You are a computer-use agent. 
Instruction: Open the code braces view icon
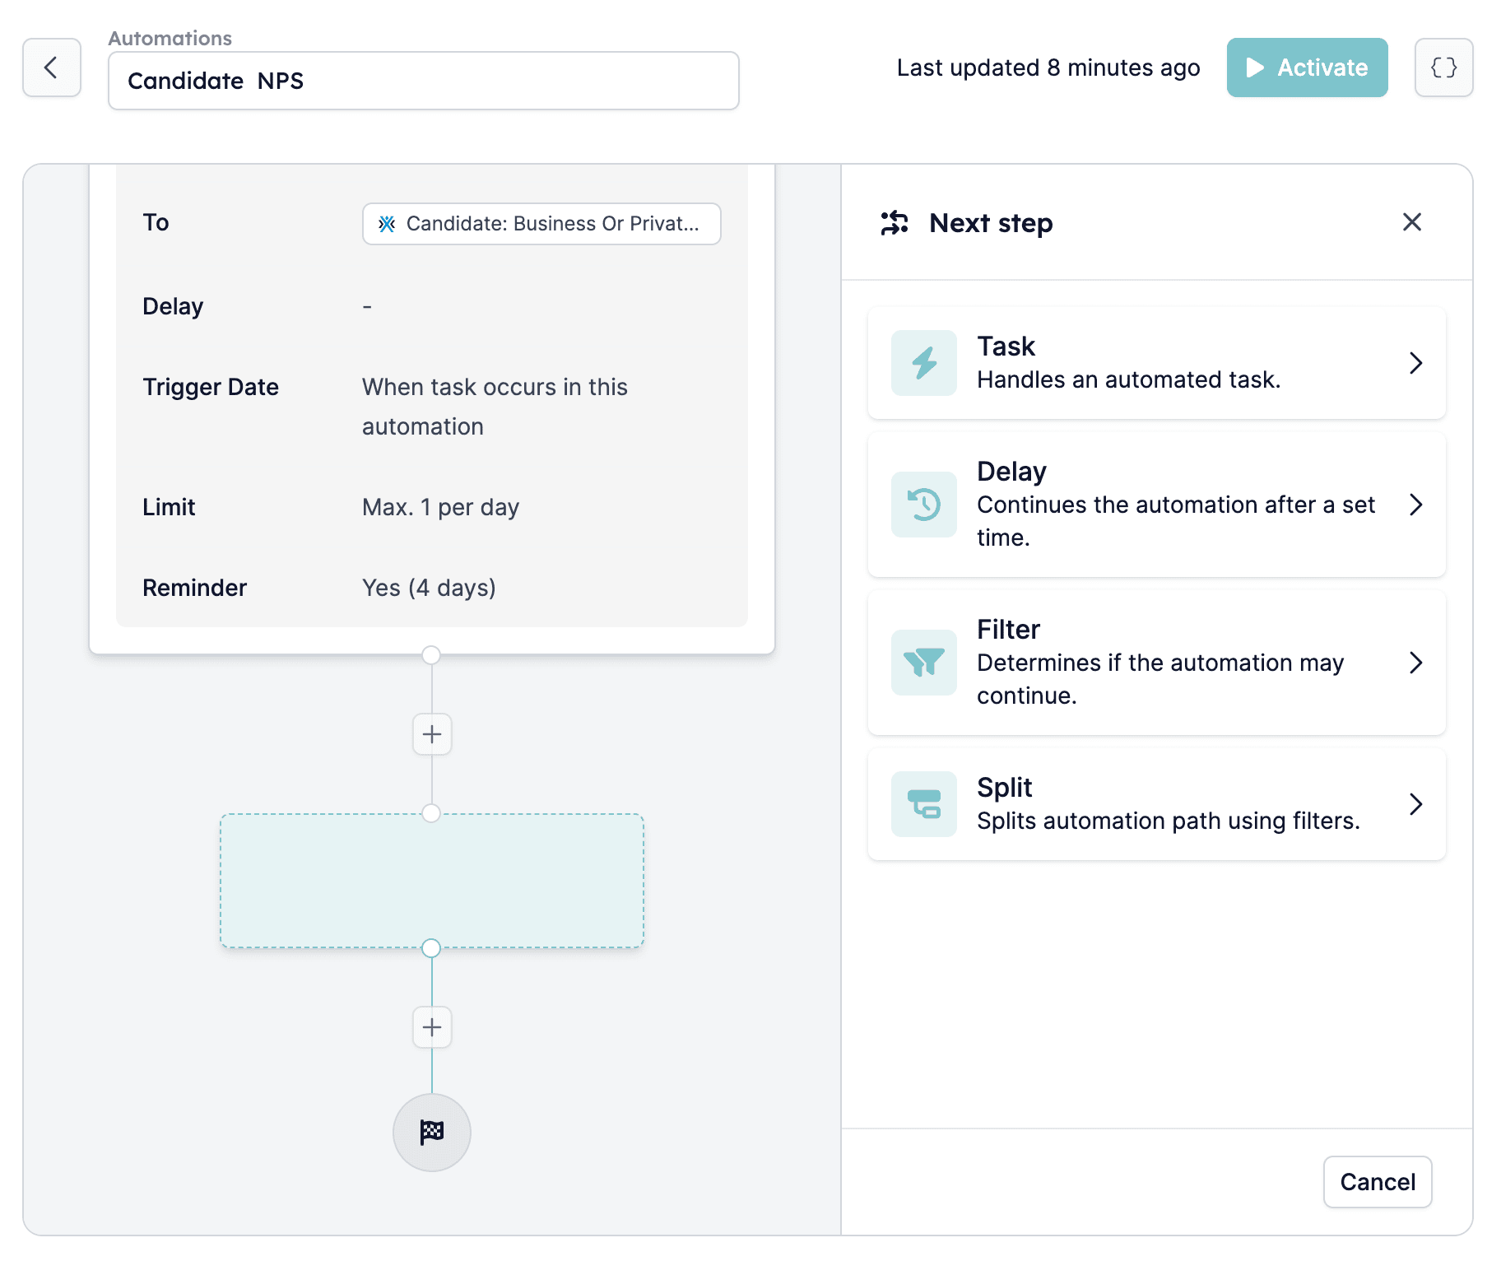coord(1443,67)
